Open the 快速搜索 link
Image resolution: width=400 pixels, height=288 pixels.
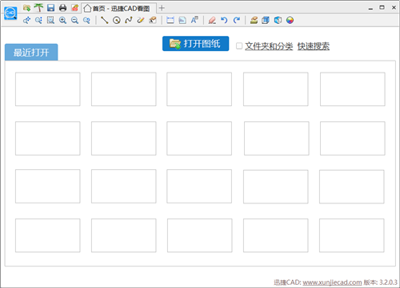click(x=314, y=46)
